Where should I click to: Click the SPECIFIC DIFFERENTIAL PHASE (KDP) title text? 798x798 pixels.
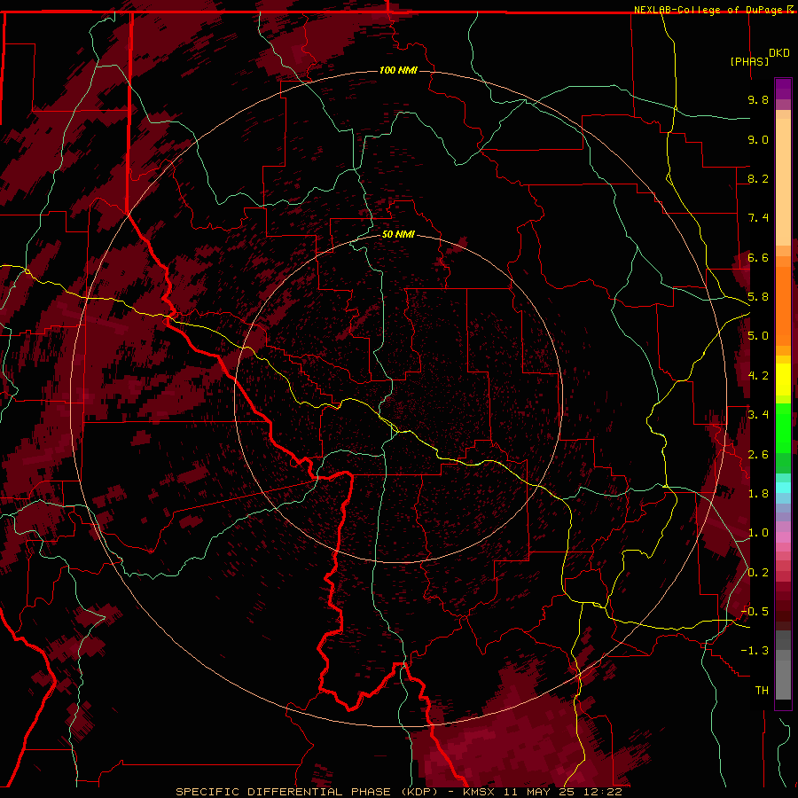[x=307, y=792]
